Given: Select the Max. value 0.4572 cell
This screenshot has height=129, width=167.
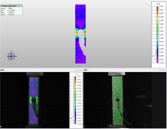Looking at the screenshot, I should (x=15, y=12).
